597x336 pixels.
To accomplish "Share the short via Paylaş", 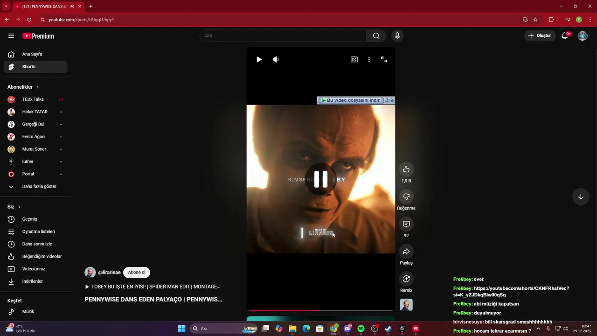I will click(x=406, y=252).
